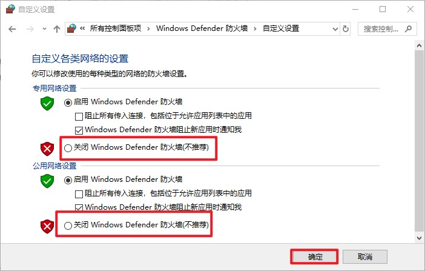425x271 pixels.
Task: Open the address bar history dropdown
Action: [335, 28]
